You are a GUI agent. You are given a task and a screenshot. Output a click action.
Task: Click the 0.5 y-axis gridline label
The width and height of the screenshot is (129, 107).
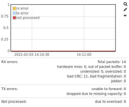6,28
